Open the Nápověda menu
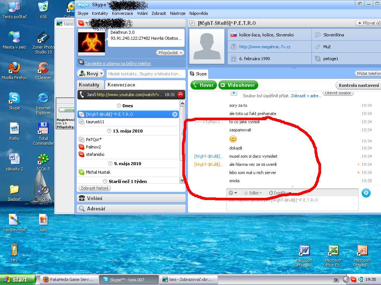Screen dimensions: 381x285 pos(199,13)
